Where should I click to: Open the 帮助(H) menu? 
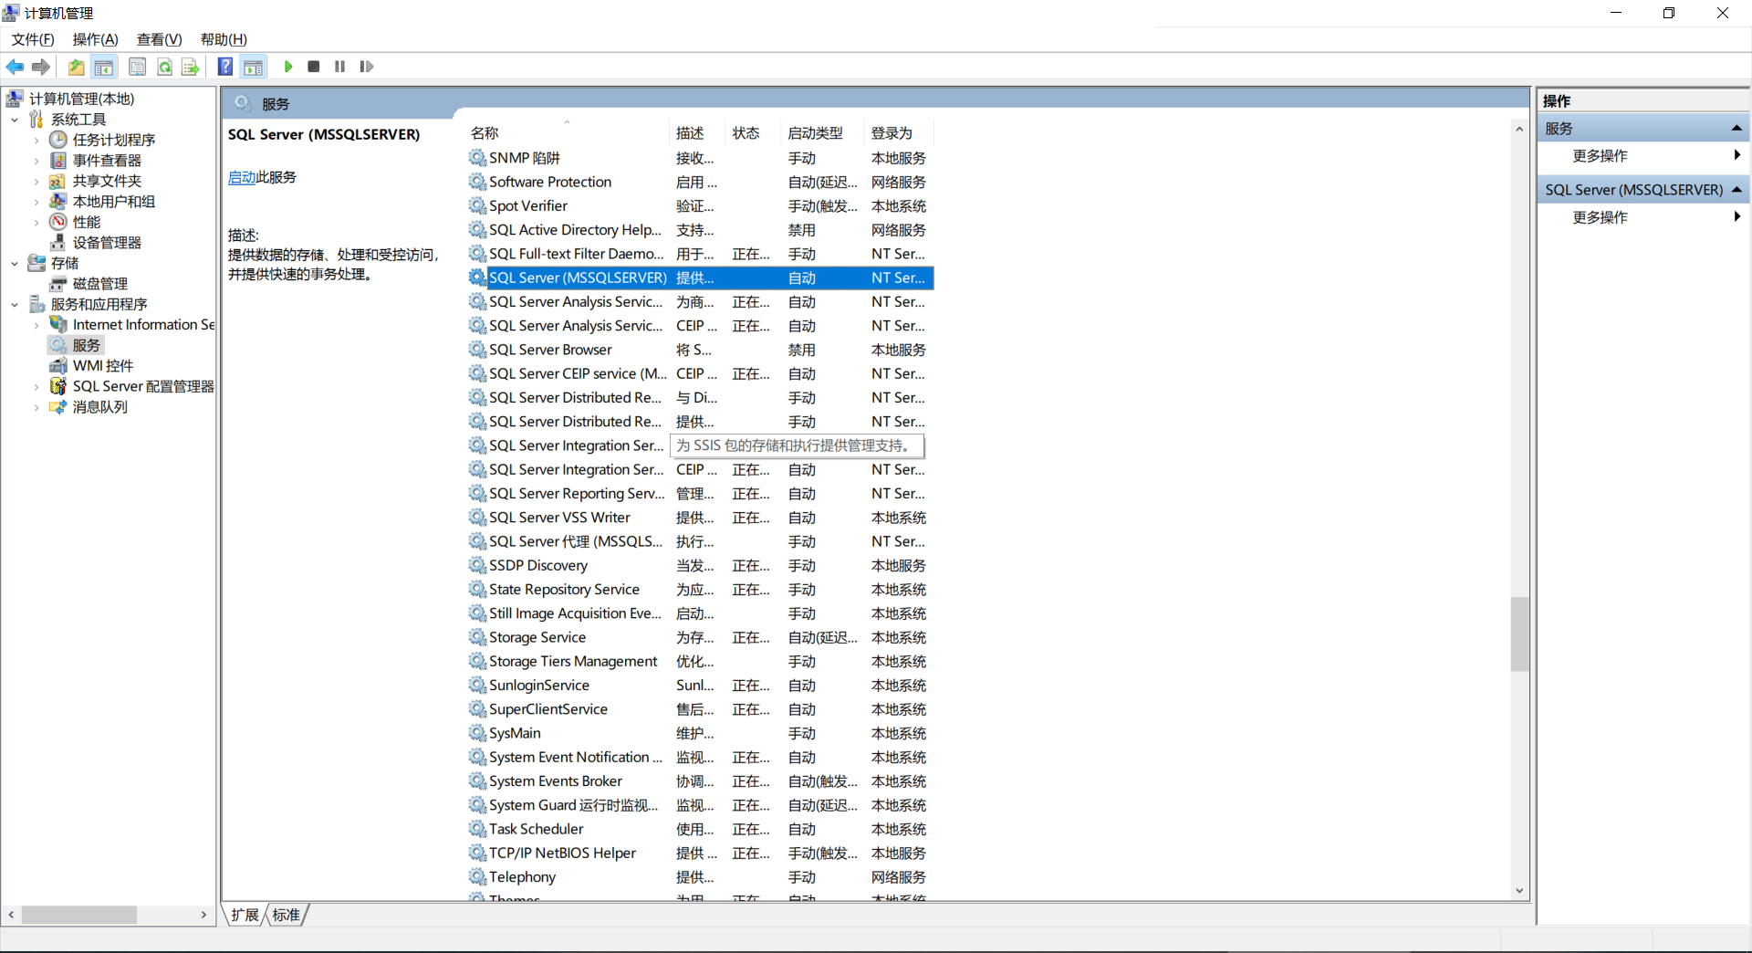224,39
